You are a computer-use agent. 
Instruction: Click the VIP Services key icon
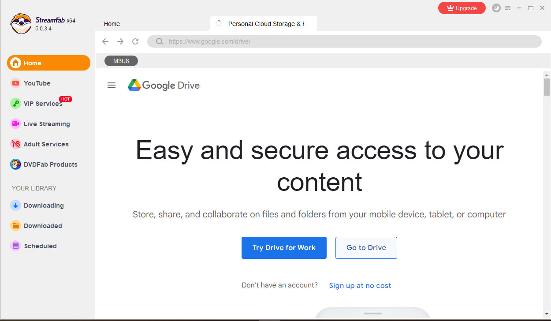click(x=16, y=103)
